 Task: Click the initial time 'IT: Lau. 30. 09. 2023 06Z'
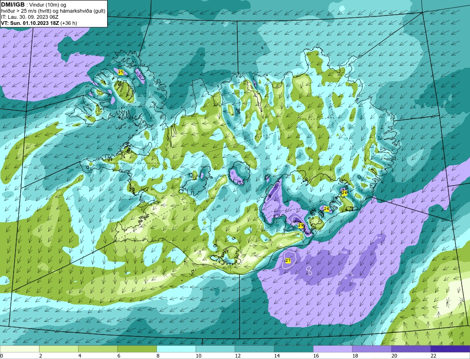[30, 17]
